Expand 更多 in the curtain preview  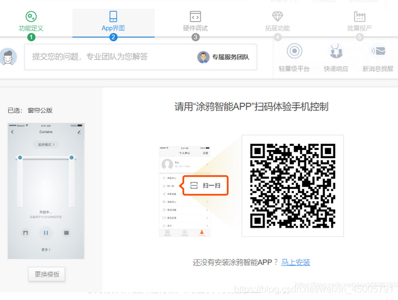click(x=46, y=249)
